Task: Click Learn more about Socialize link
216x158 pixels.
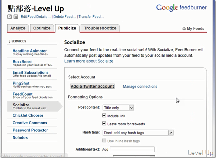Action: (x=89, y=61)
